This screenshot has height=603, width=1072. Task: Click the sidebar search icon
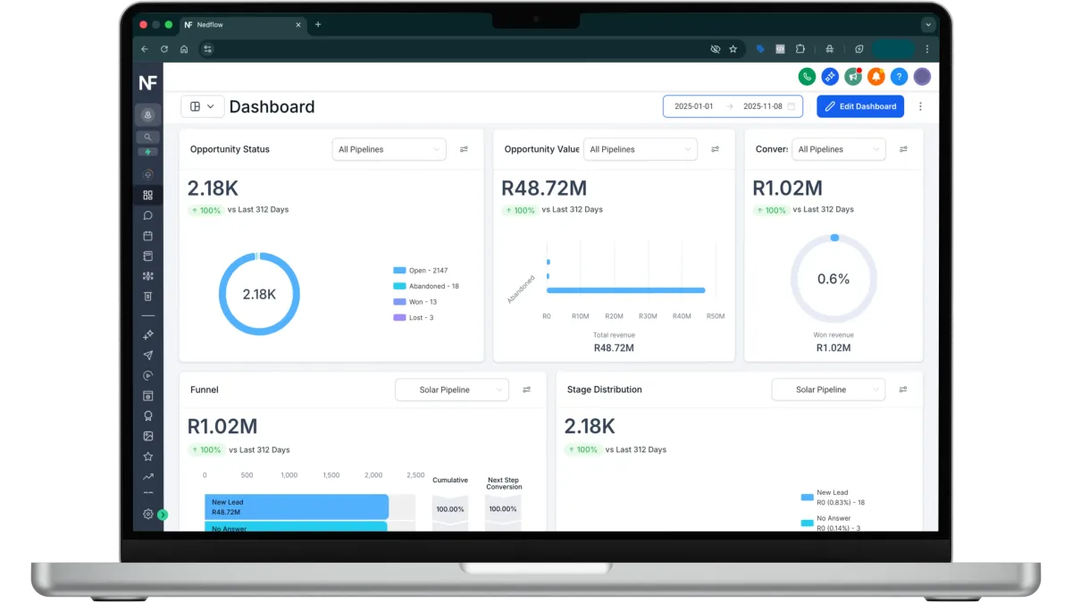(x=147, y=137)
